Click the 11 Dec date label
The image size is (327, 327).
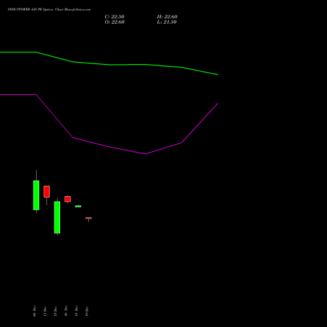tap(45, 311)
